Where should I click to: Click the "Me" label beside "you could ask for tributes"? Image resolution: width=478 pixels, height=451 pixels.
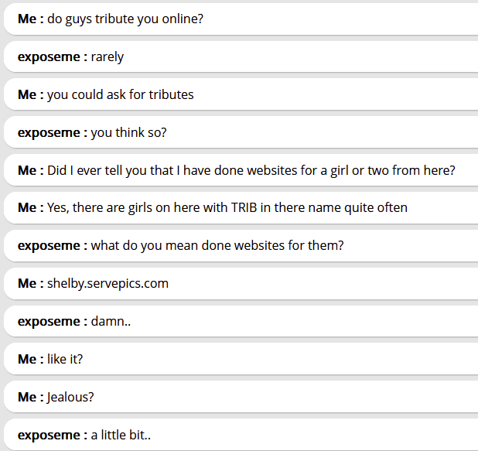pyautogui.click(x=27, y=94)
